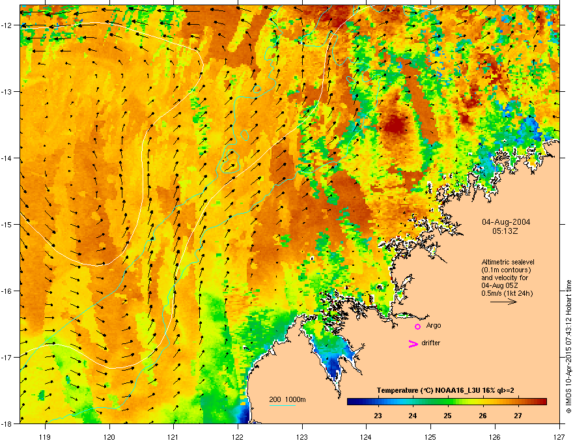This screenshot has width=573, height=443.
Task: Click the date text 04-Aug-2004
Action: [x=506, y=222]
